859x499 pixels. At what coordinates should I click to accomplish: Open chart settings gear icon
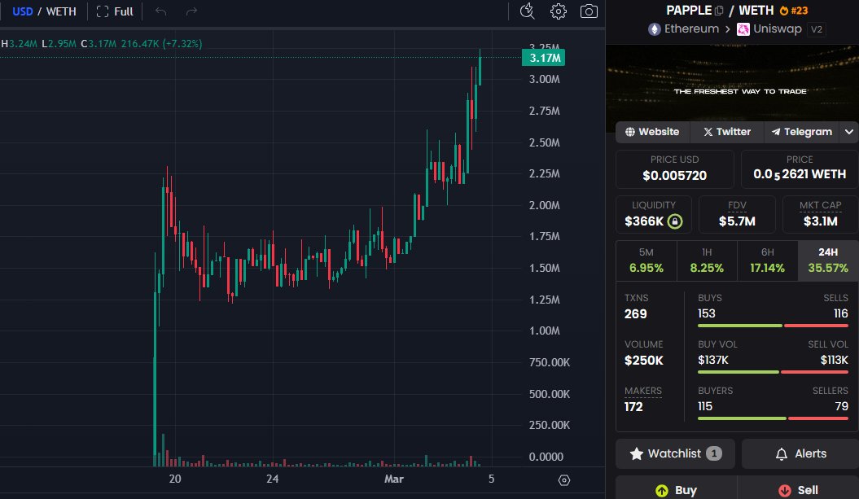[x=559, y=11]
